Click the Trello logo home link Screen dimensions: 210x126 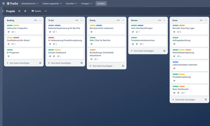coord(12,3)
